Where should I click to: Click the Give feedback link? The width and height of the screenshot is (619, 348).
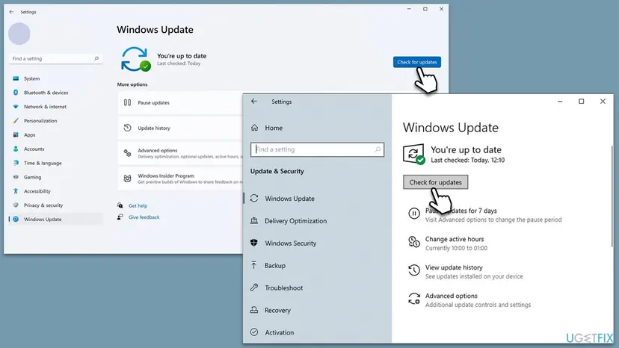pyautogui.click(x=144, y=217)
